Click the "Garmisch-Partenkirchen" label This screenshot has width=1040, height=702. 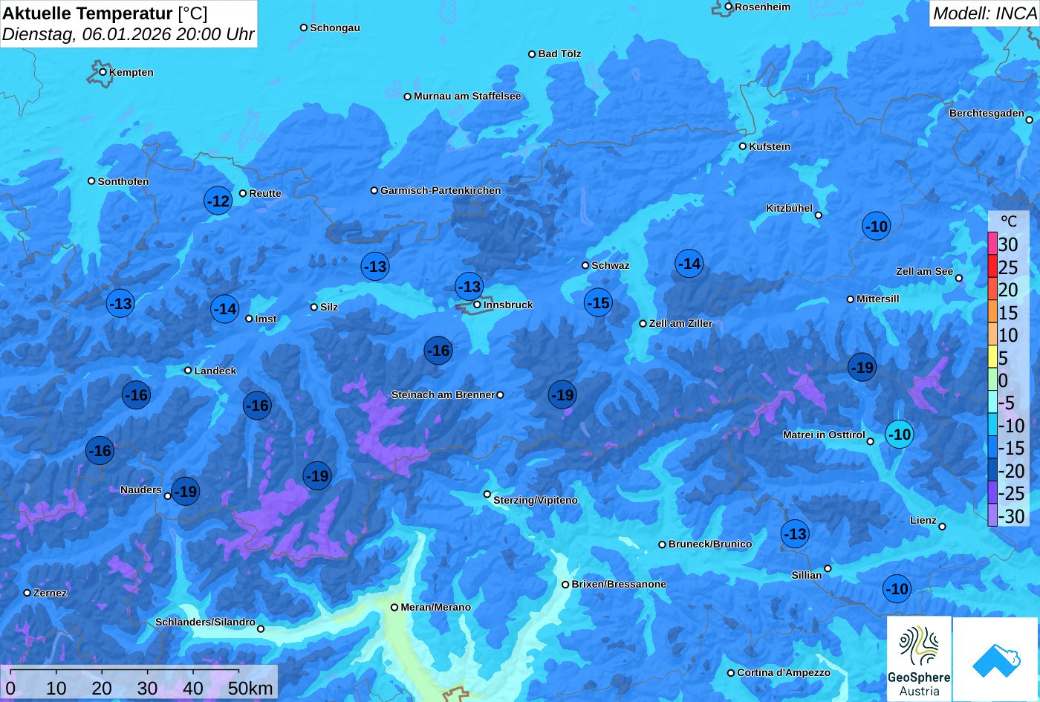tap(441, 190)
